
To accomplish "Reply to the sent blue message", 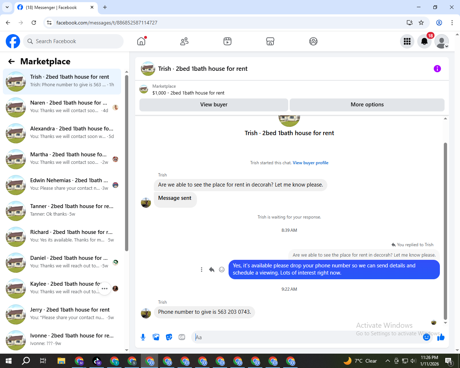I will click(x=212, y=270).
